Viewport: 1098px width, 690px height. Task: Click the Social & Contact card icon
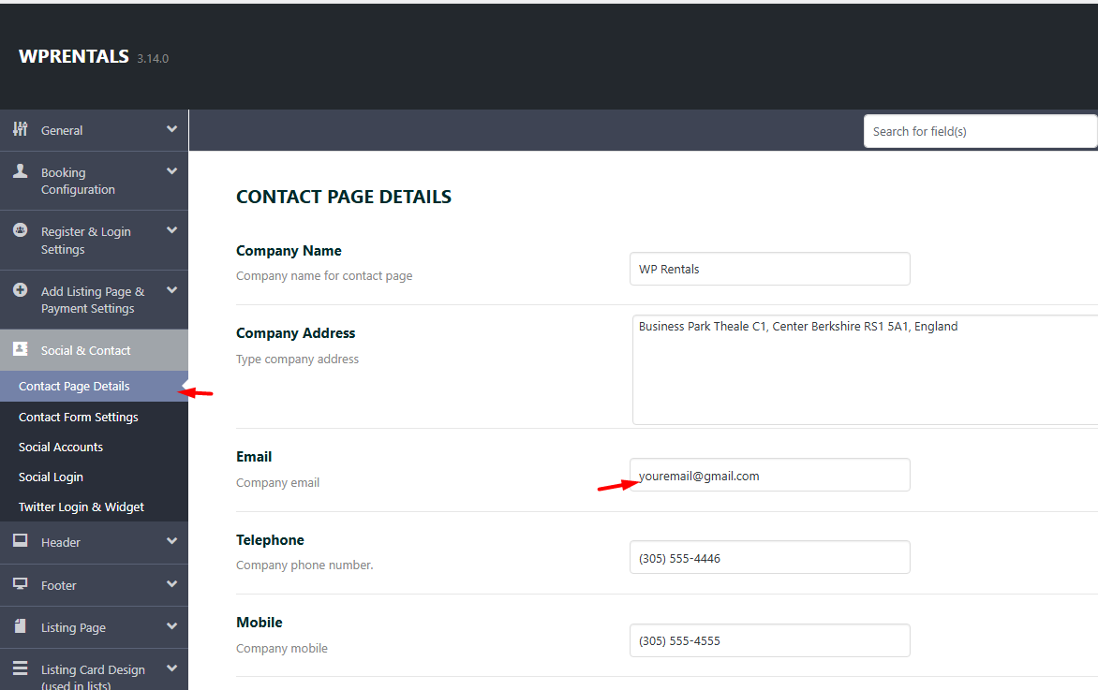tap(20, 349)
